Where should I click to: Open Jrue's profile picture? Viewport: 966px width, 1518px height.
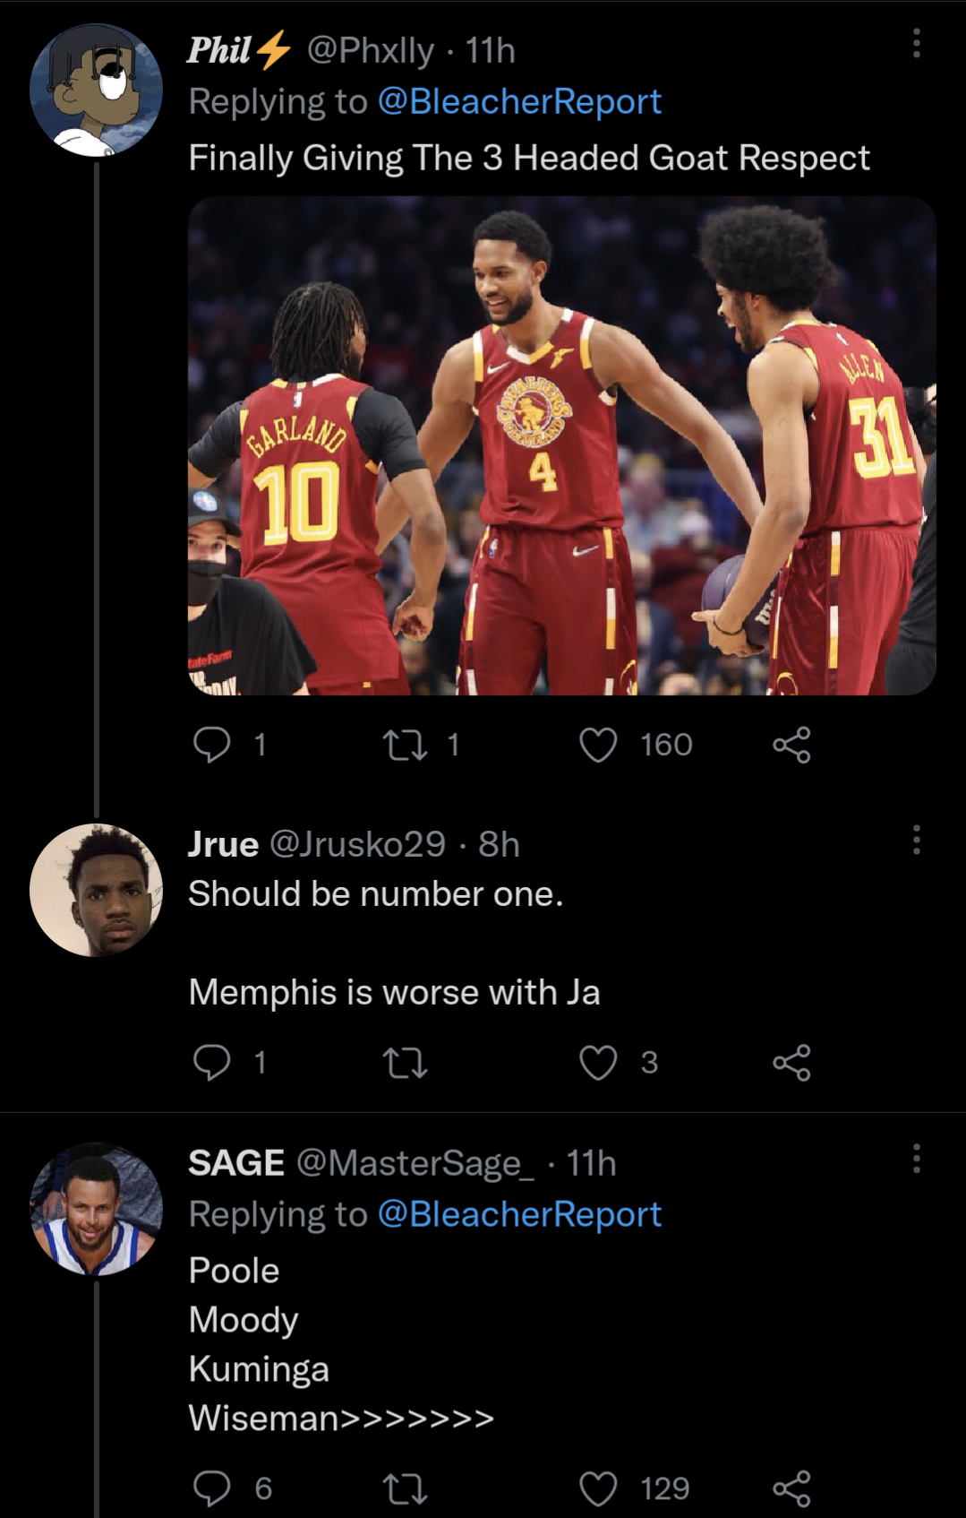pos(97,890)
